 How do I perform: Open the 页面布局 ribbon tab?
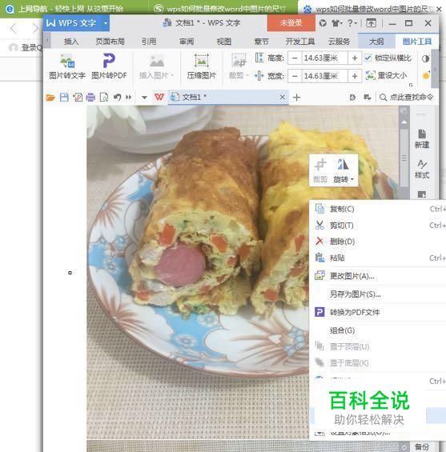110,42
